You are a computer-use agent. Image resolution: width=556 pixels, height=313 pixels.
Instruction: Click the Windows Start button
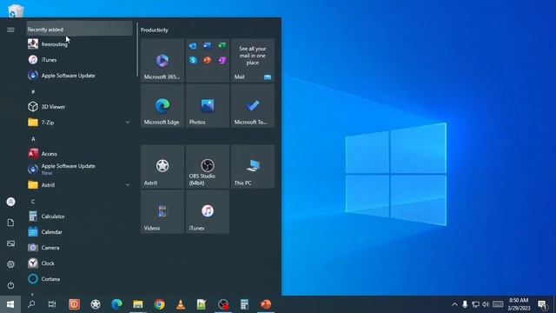[x=10, y=304]
